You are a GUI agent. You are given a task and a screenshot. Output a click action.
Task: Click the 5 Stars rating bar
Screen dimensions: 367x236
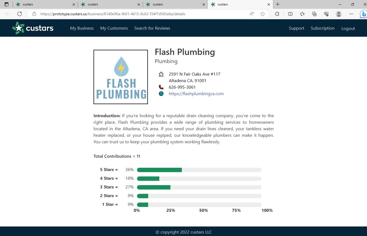point(199,170)
